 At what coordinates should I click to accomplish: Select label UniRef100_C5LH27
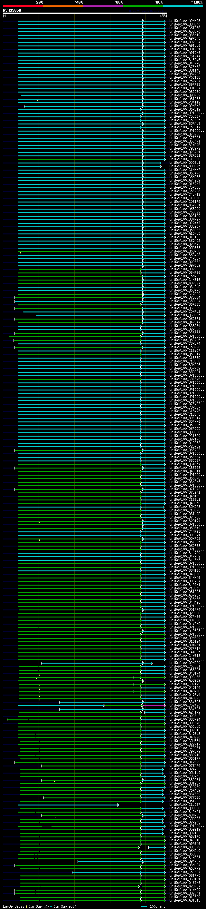(x=185, y=872)
